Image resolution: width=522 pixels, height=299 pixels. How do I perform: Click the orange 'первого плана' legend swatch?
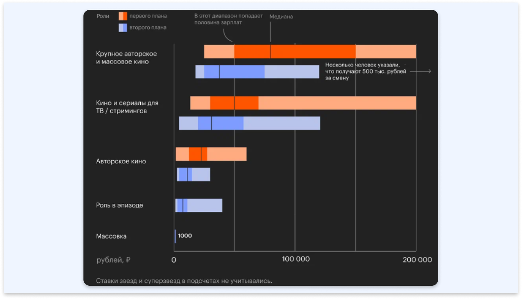tap(123, 16)
